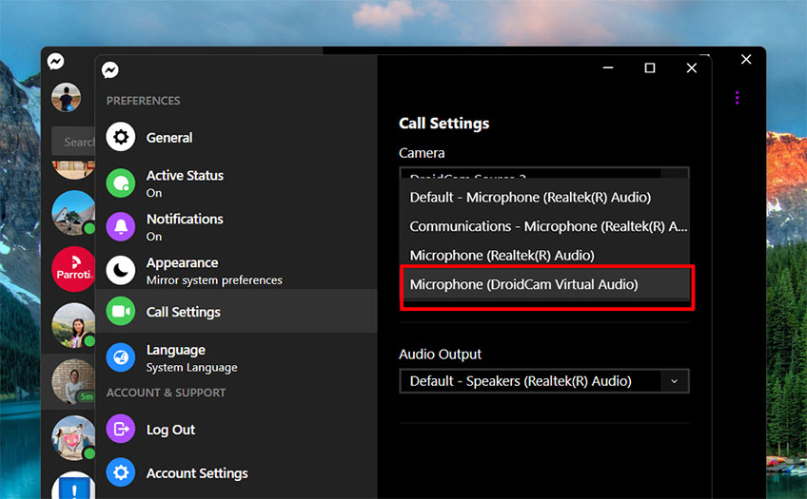Click Messenger logo in the main window
This screenshot has width=807, height=499.
tap(55, 61)
